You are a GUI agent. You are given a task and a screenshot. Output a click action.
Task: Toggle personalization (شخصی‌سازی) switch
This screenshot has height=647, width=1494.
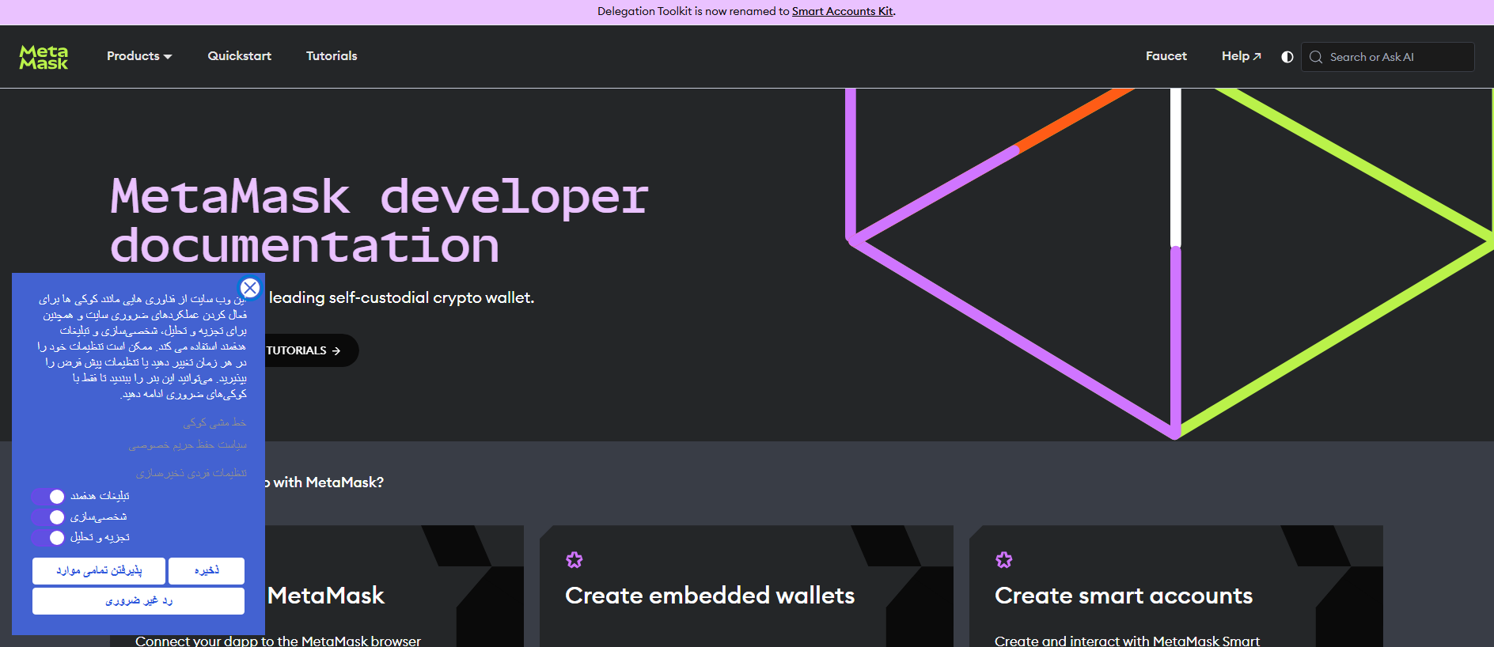(48, 516)
